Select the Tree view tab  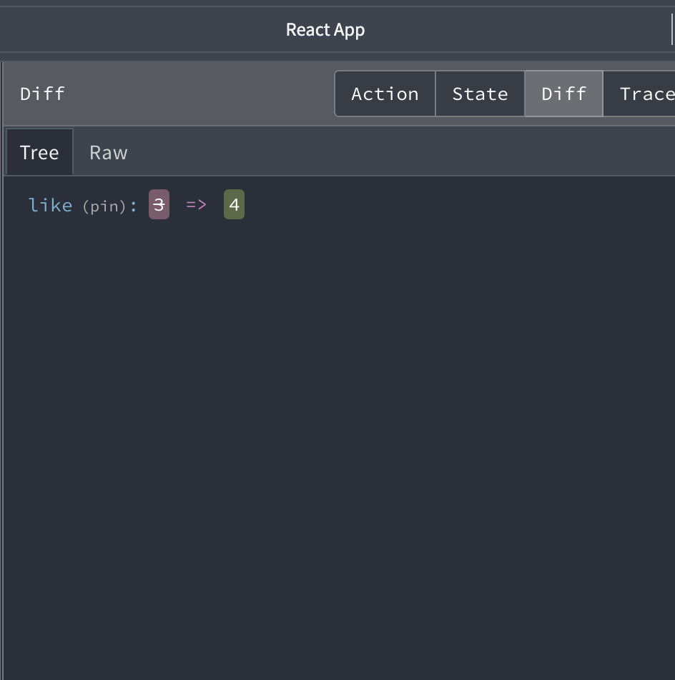[x=39, y=152]
